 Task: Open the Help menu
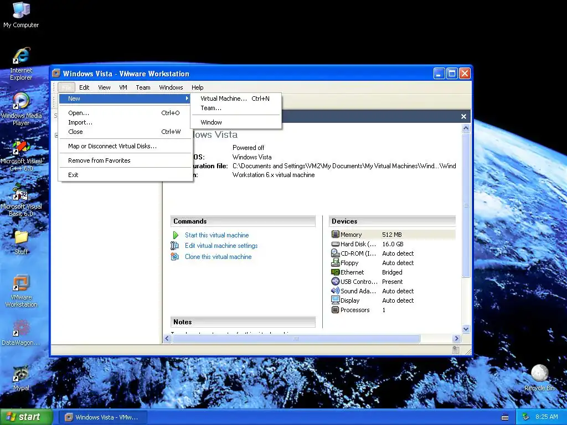[x=198, y=87]
